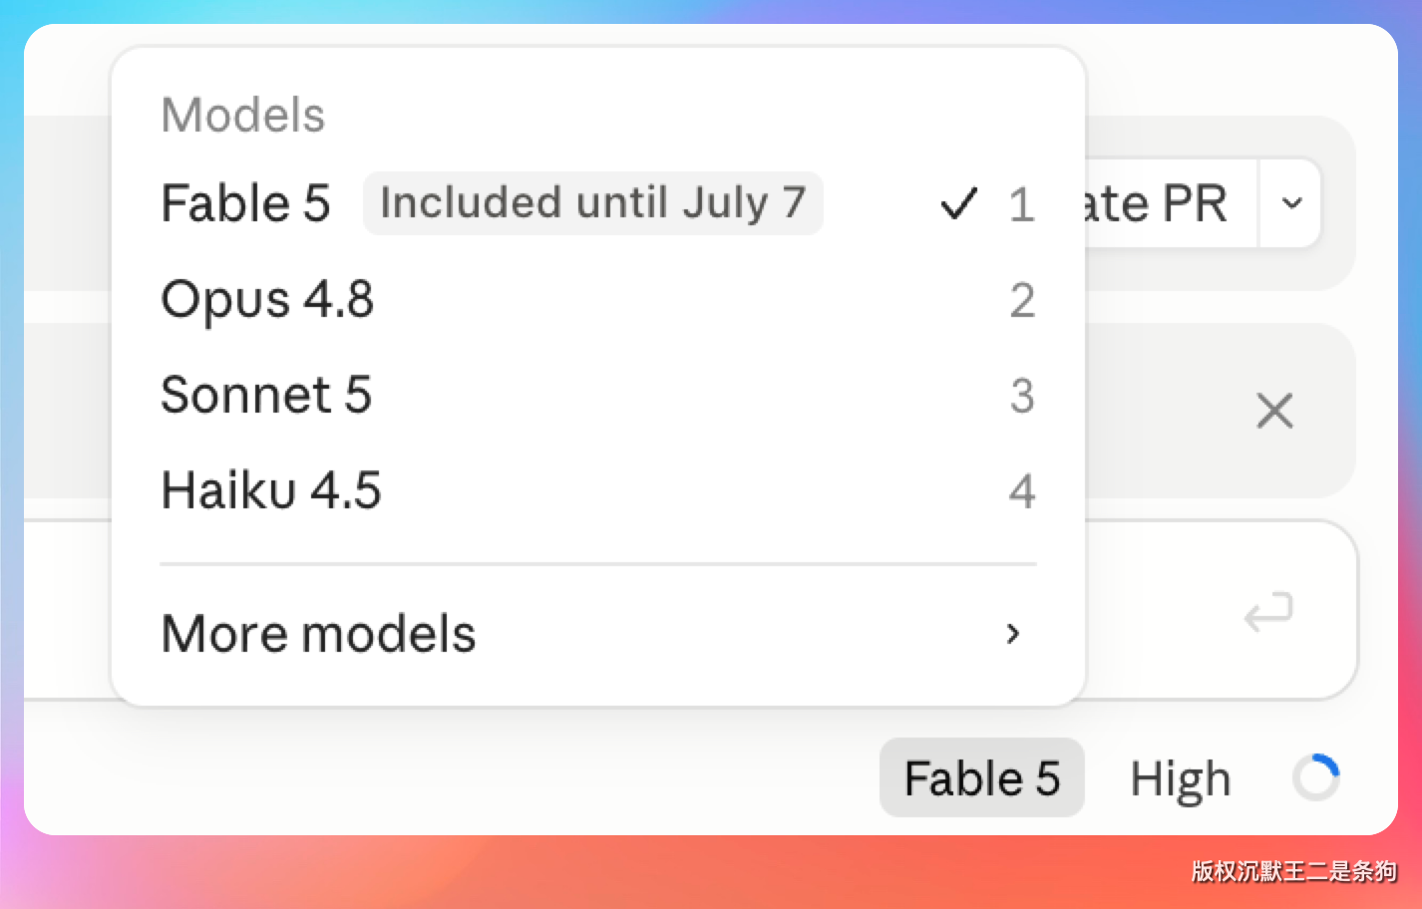Choose Opus 4.8 from the models list
Screen dimensions: 1422x909
(x=598, y=299)
